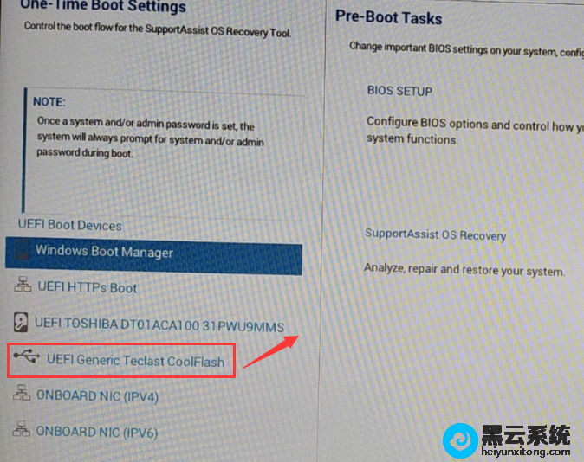This screenshot has width=584, height=462.
Task: Choose UEFI HTTPs Boot option
Action: click(88, 287)
